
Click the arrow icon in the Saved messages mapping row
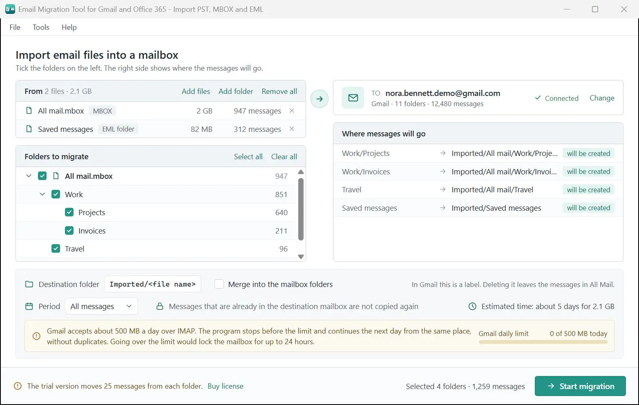tap(442, 208)
